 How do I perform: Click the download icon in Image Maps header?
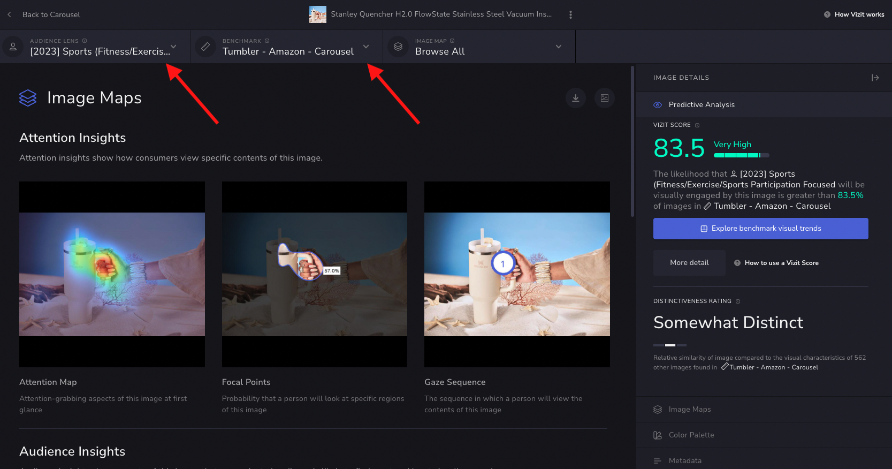pyautogui.click(x=576, y=98)
